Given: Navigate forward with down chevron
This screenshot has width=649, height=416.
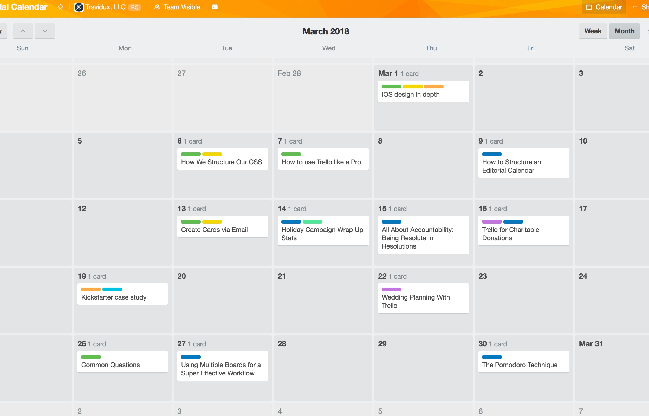Looking at the screenshot, I should pyautogui.click(x=44, y=31).
